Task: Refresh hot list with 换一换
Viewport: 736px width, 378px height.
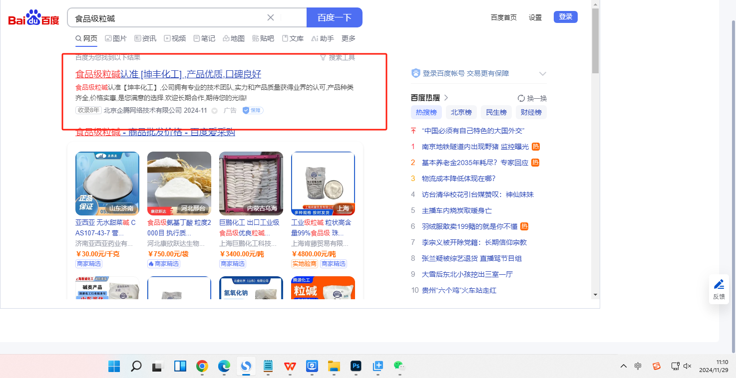Action: pos(532,98)
